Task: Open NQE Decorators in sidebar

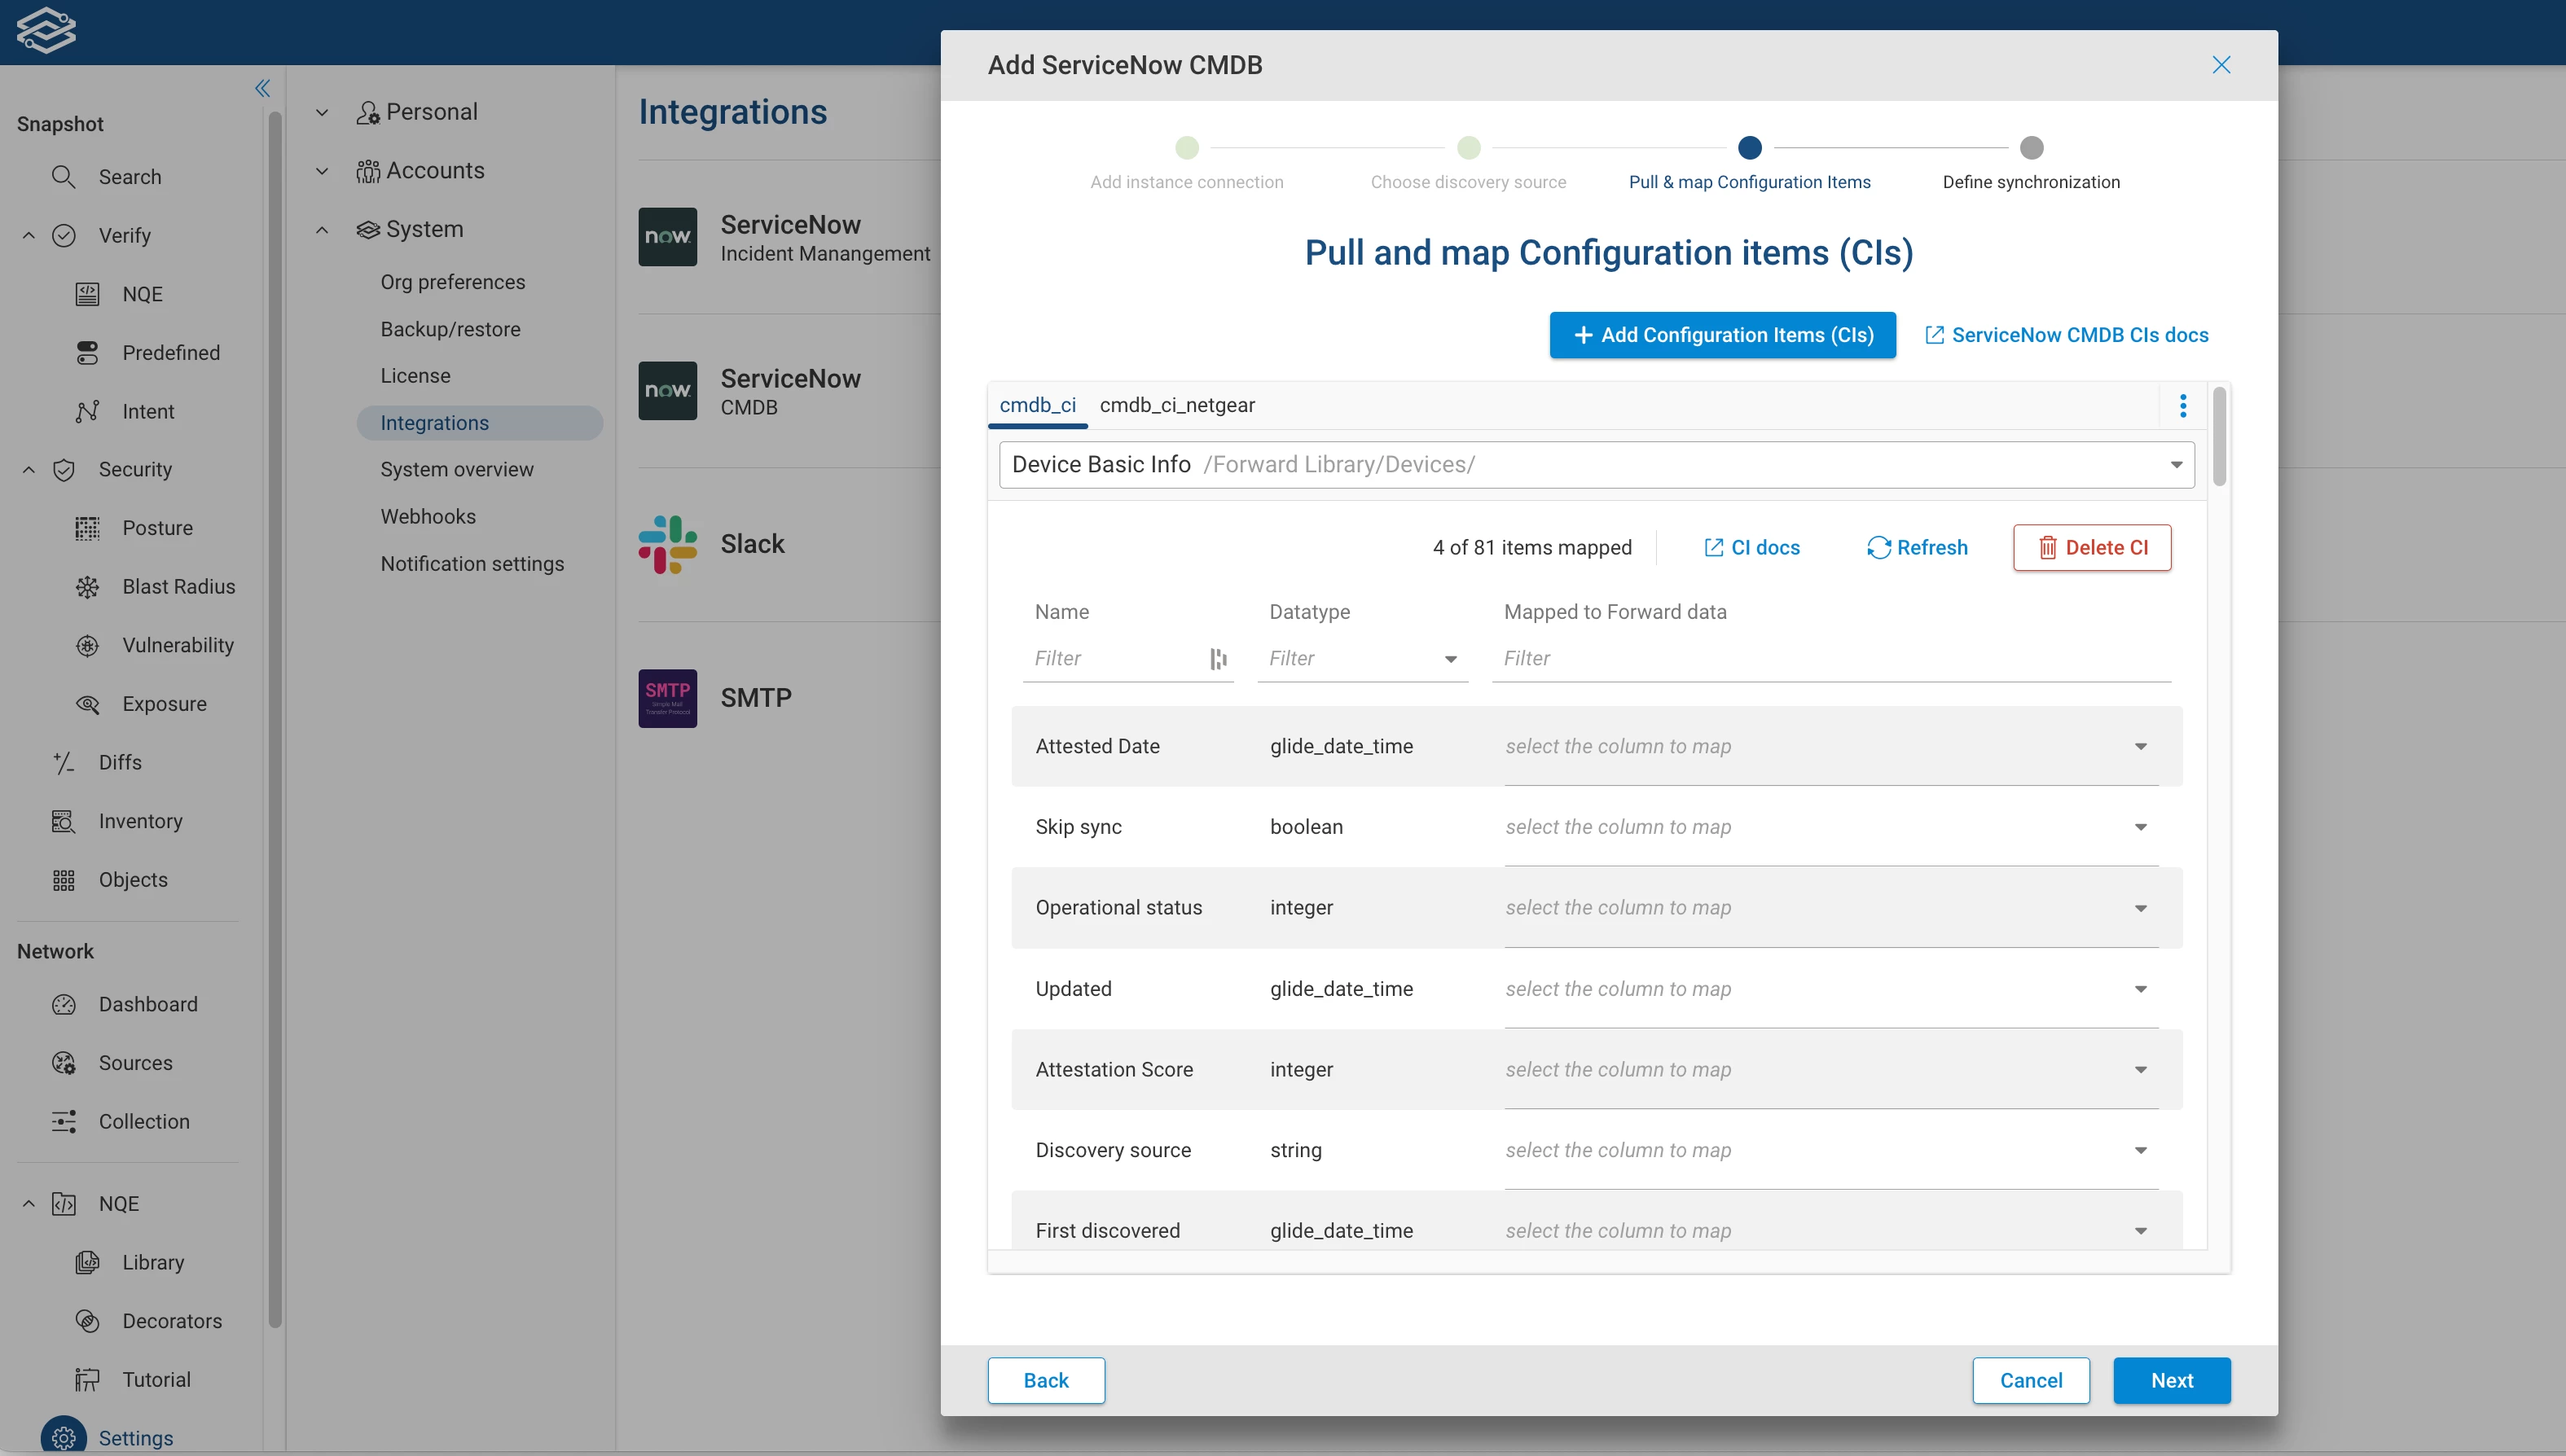Action: [171, 1321]
